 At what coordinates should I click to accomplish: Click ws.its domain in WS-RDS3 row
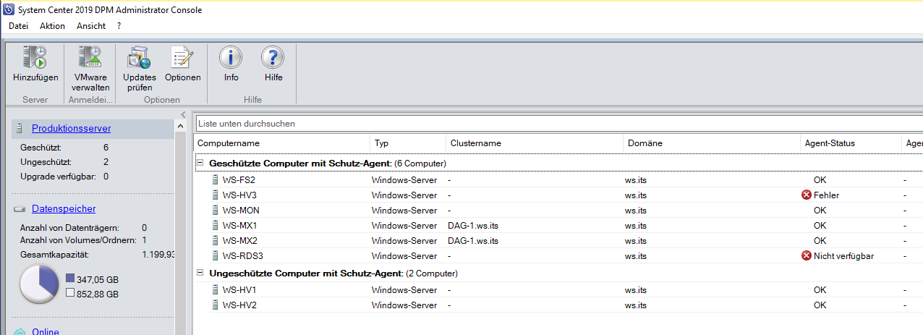click(637, 256)
